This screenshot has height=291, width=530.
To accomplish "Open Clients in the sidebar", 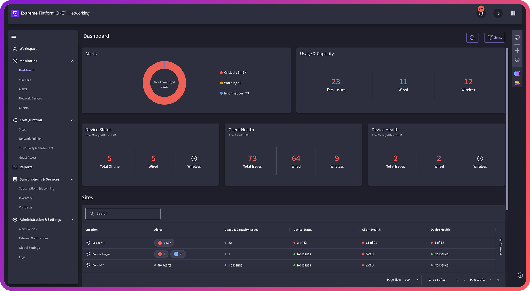I will (x=24, y=108).
